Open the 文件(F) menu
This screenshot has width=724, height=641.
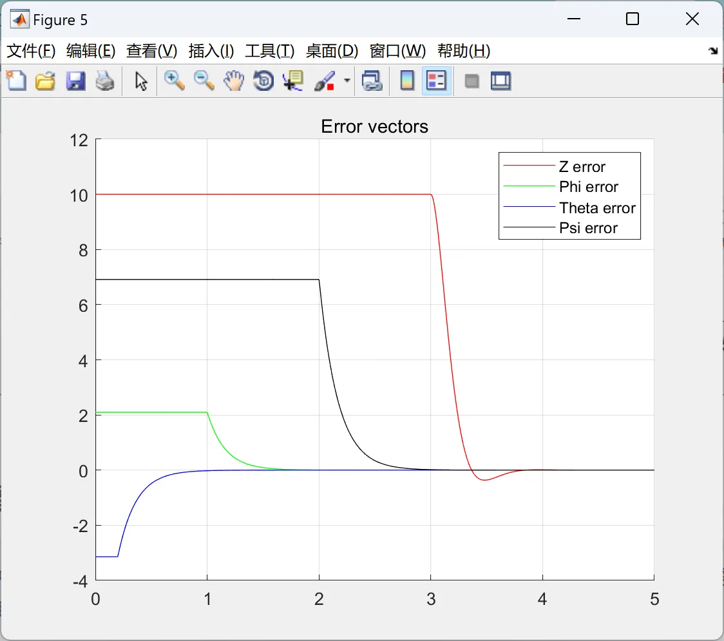click(x=31, y=51)
